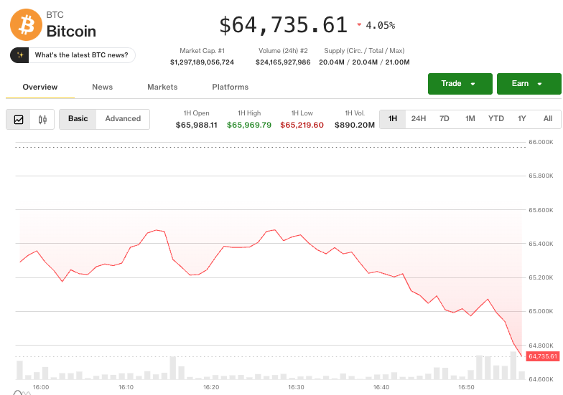Click the 65.200K price axis label
This screenshot has height=395, width=563.
(541, 277)
